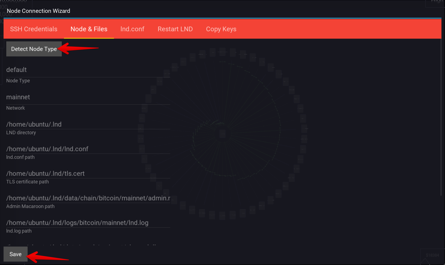Edit the Admin Macaroon path field
This screenshot has height=265, width=445.
(x=88, y=198)
